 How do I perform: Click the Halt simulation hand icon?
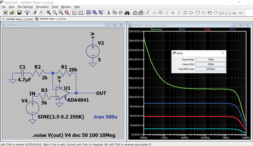pyautogui.click(x=41, y=13)
